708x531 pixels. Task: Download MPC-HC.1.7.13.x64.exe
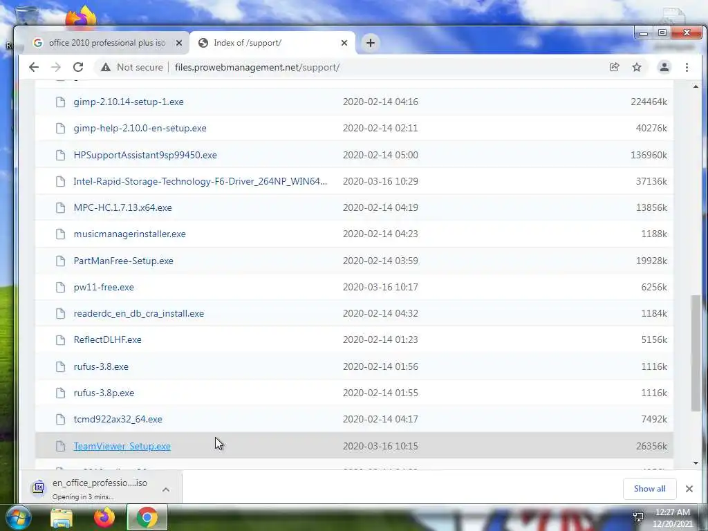pyautogui.click(x=123, y=207)
